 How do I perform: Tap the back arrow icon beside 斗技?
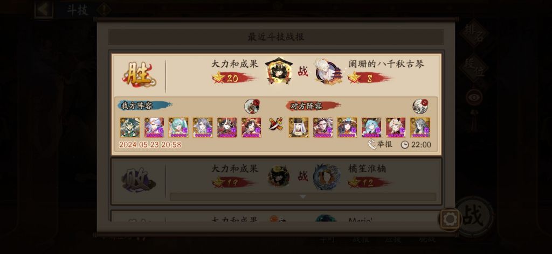(x=44, y=10)
